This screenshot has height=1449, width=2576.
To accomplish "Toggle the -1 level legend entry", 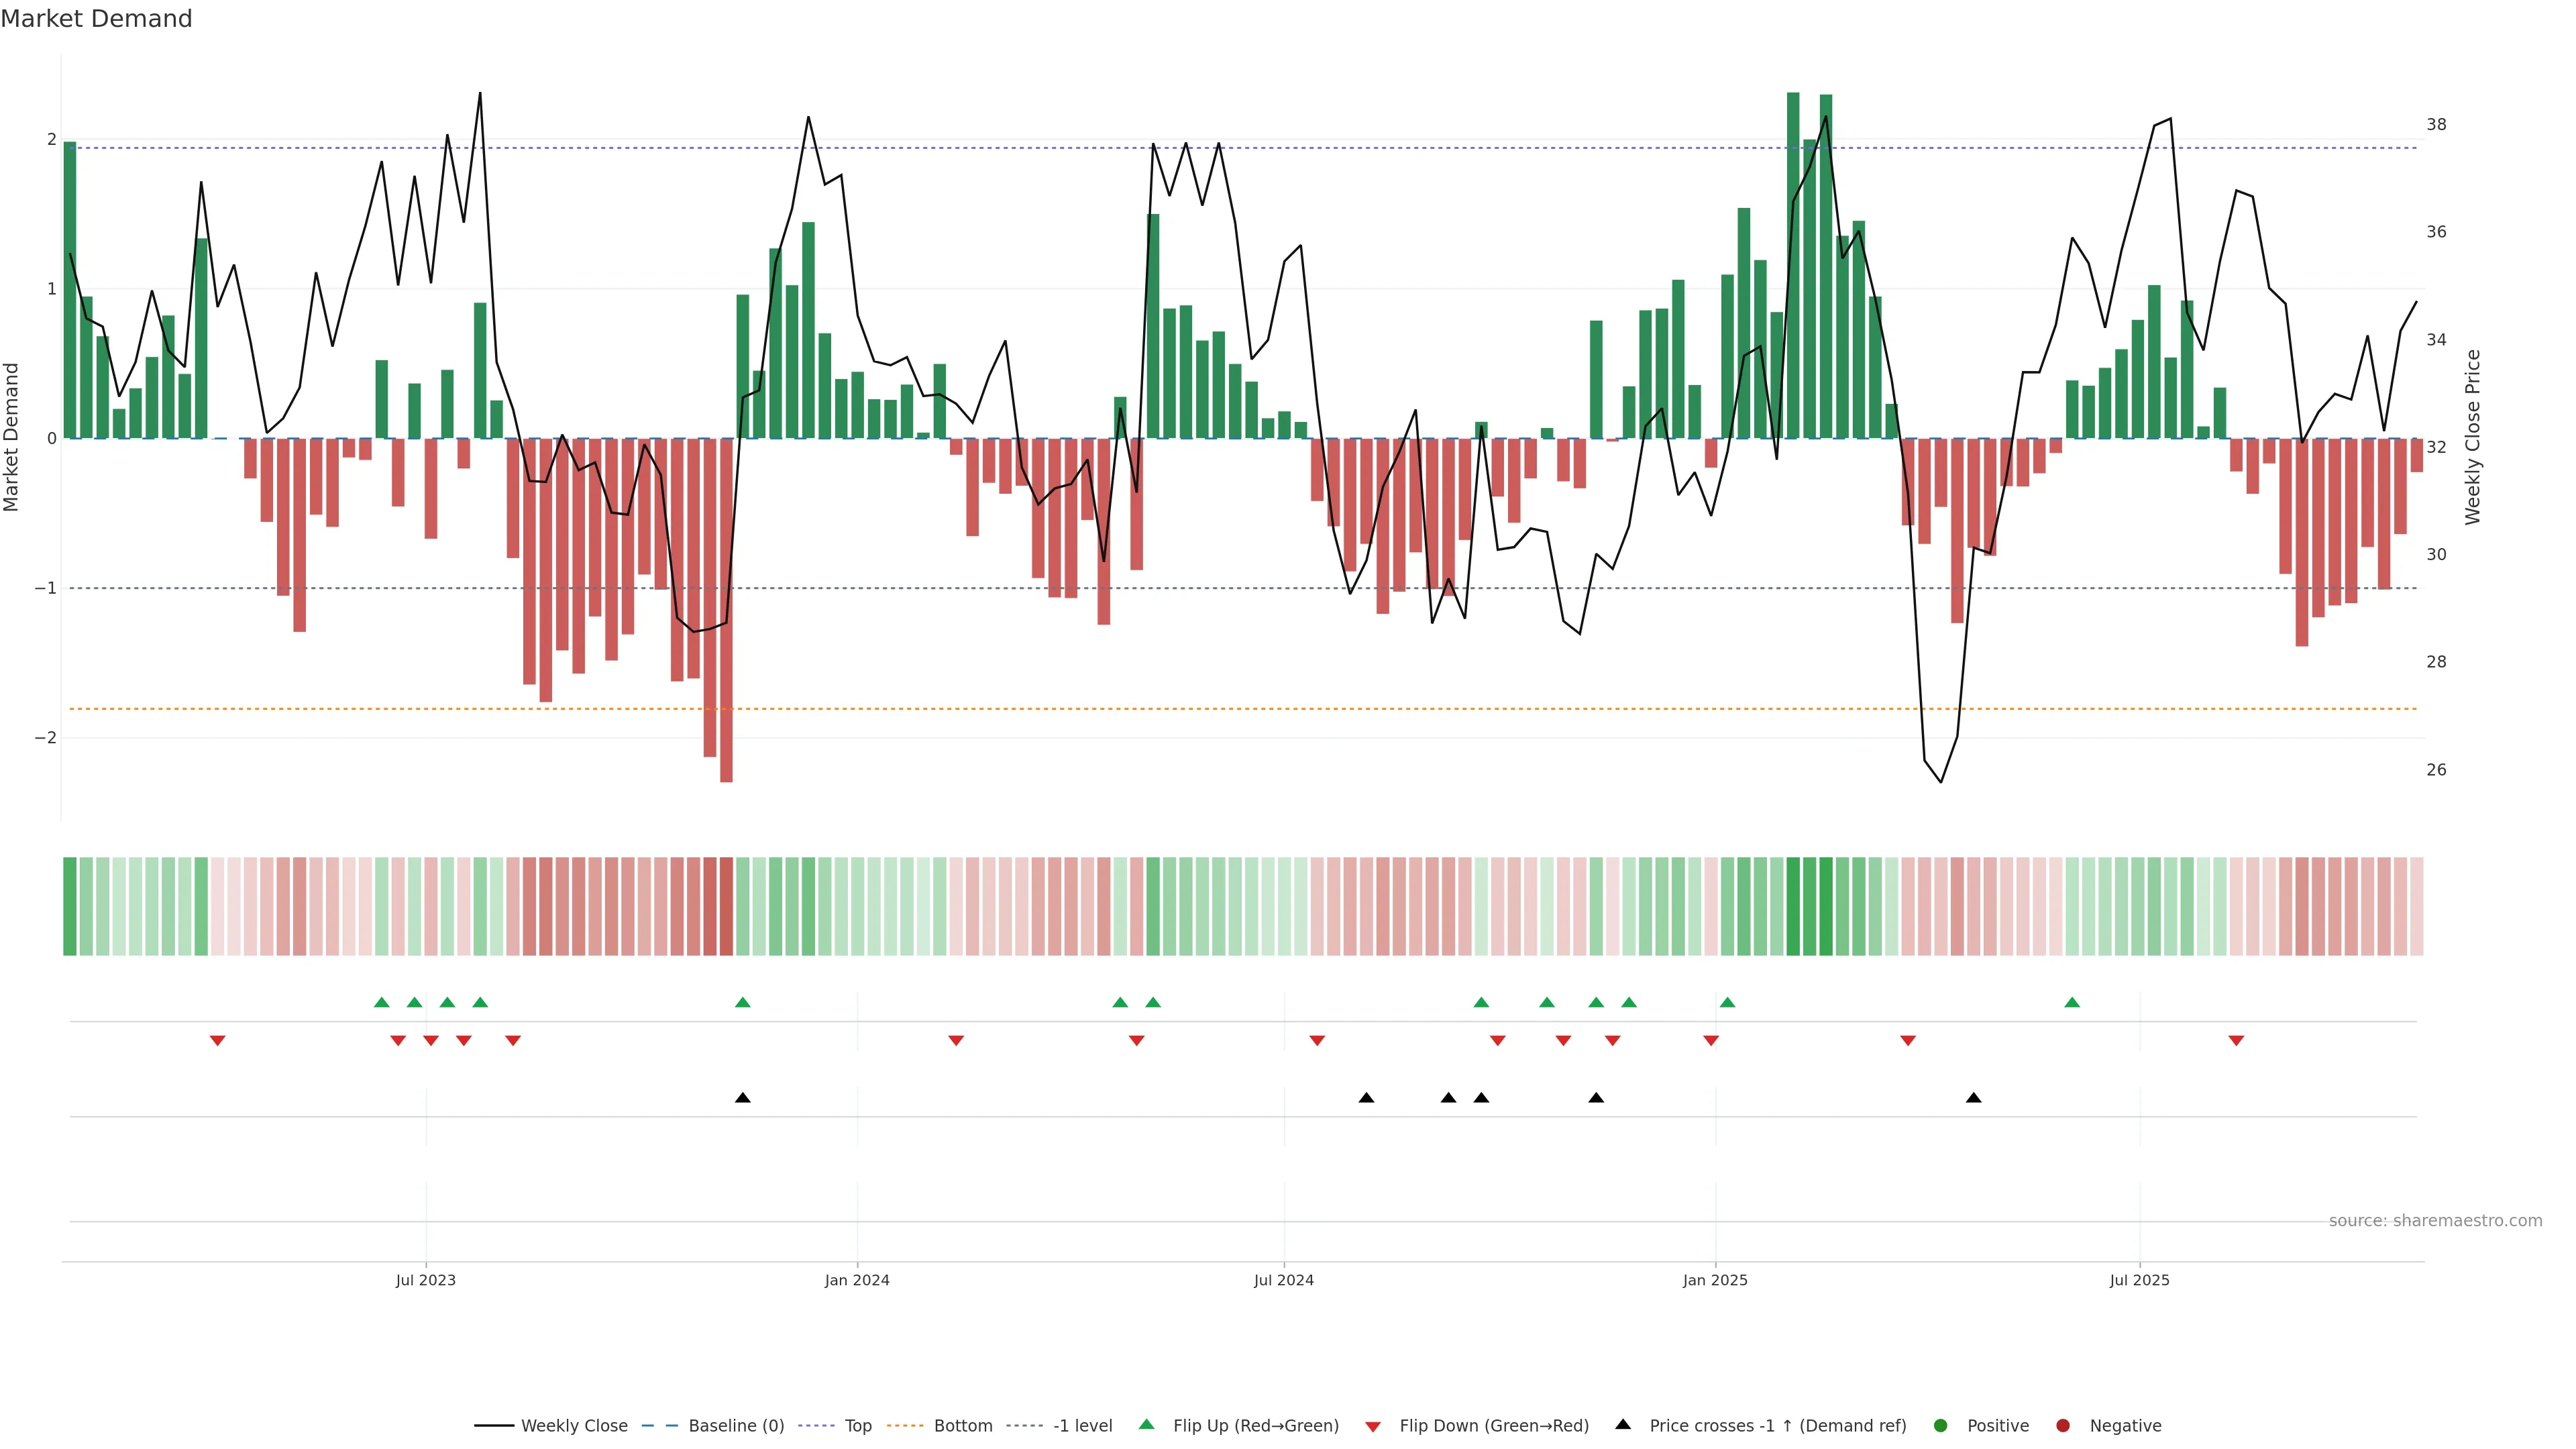I will 1082,1425.
